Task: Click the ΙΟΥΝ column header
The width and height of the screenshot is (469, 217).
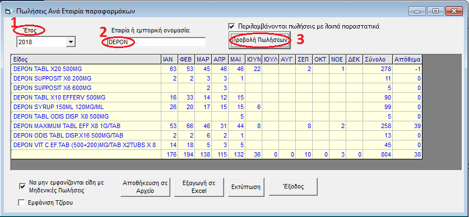Action: [x=254, y=59]
